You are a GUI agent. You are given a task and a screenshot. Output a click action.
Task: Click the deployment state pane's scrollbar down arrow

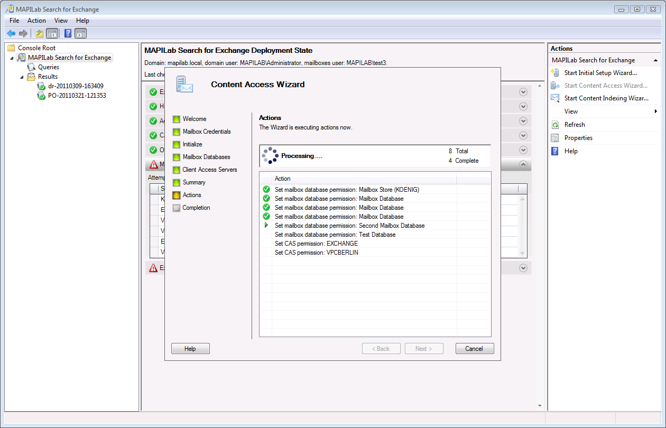click(x=540, y=406)
